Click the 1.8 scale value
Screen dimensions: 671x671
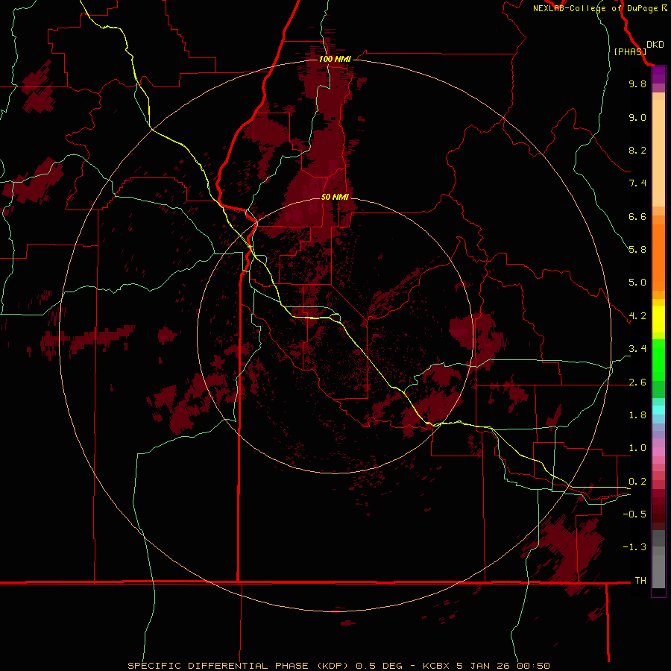[637, 415]
